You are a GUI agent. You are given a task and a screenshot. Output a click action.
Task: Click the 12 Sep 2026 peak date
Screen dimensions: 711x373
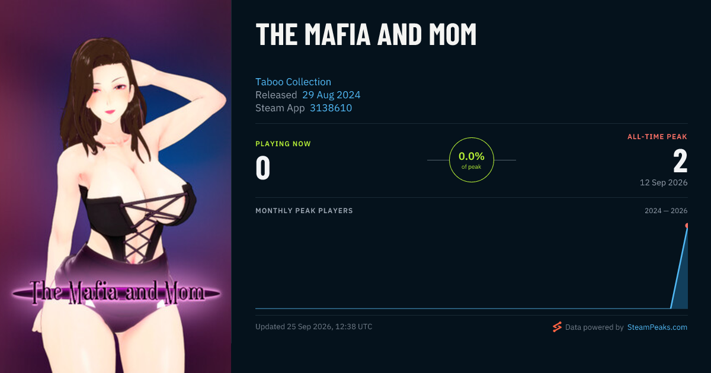[664, 182]
